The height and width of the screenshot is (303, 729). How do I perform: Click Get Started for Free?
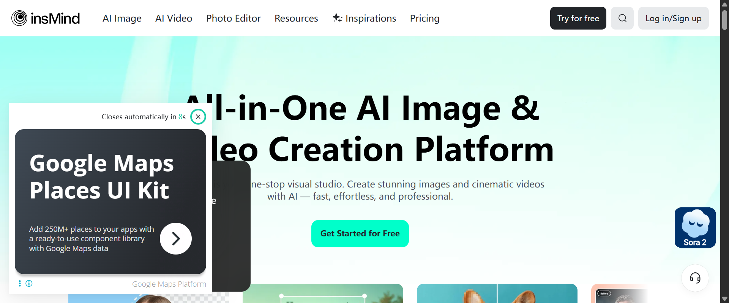pos(360,234)
